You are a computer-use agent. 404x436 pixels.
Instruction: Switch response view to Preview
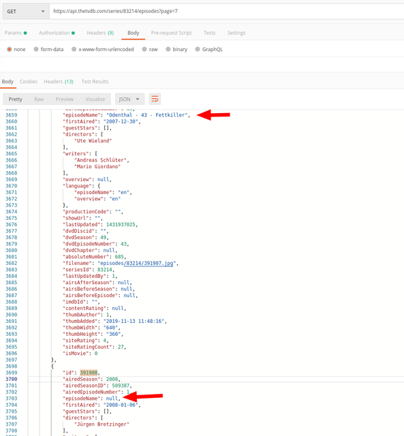pos(65,99)
